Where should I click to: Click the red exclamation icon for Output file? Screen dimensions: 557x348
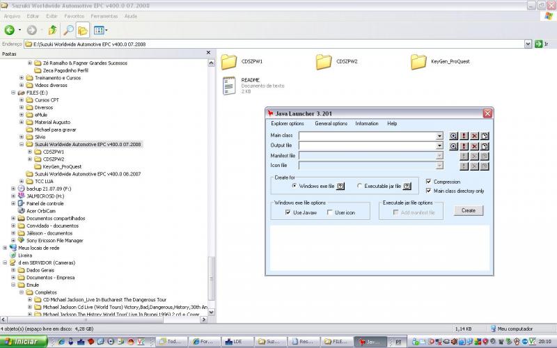[x=464, y=146]
